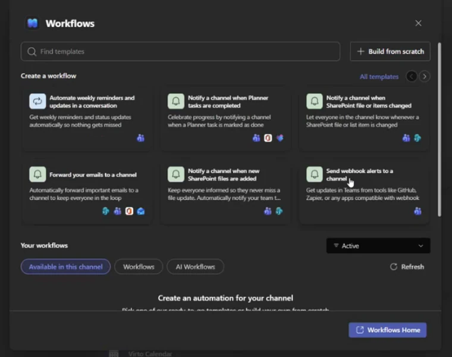Click the bell icon on Forward your emails card
Viewport: 452px width, 357px height.
(x=37, y=174)
